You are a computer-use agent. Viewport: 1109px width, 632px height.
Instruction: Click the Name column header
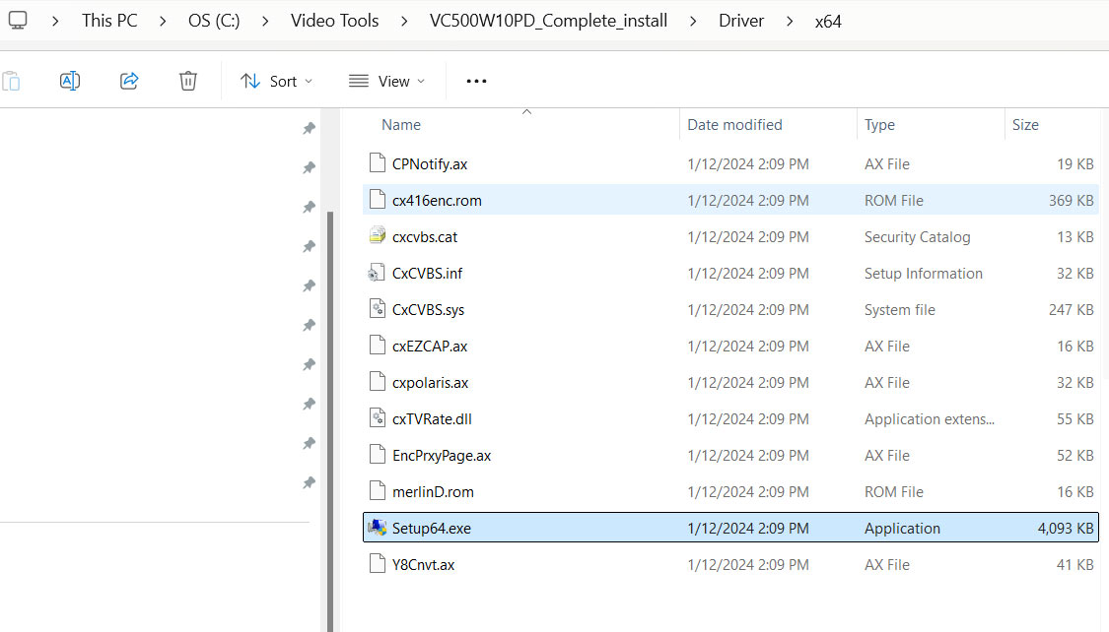click(x=401, y=125)
